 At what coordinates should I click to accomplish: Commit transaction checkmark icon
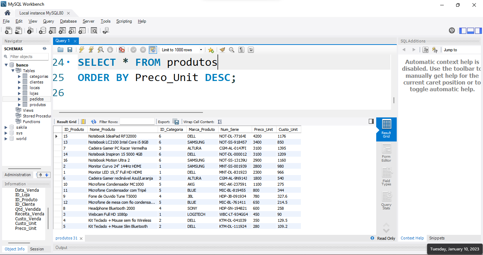(133, 50)
